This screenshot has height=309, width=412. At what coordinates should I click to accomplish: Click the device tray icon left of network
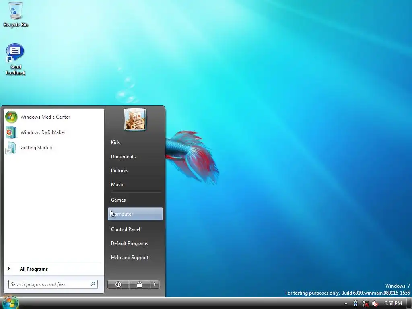coord(356,303)
